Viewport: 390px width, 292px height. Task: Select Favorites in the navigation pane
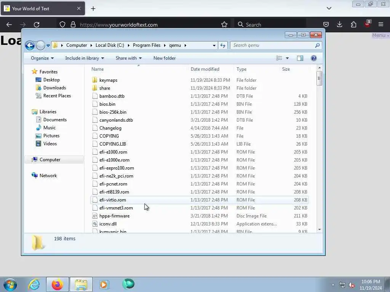(48, 72)
